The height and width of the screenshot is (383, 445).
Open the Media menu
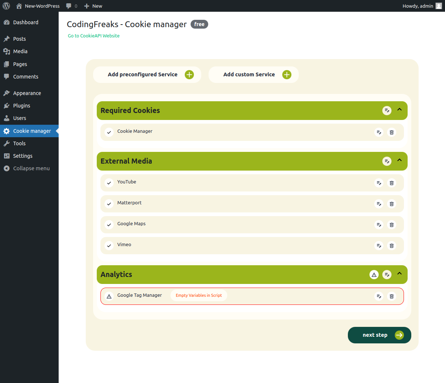(29, 51)
